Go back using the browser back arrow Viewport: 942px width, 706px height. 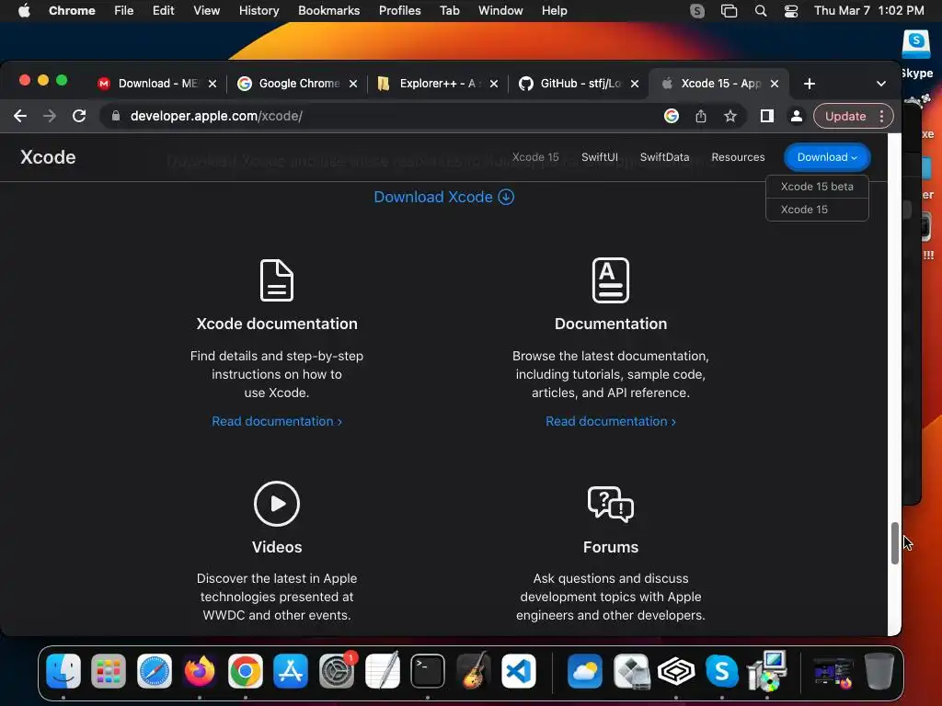click(x=20, y=116)
